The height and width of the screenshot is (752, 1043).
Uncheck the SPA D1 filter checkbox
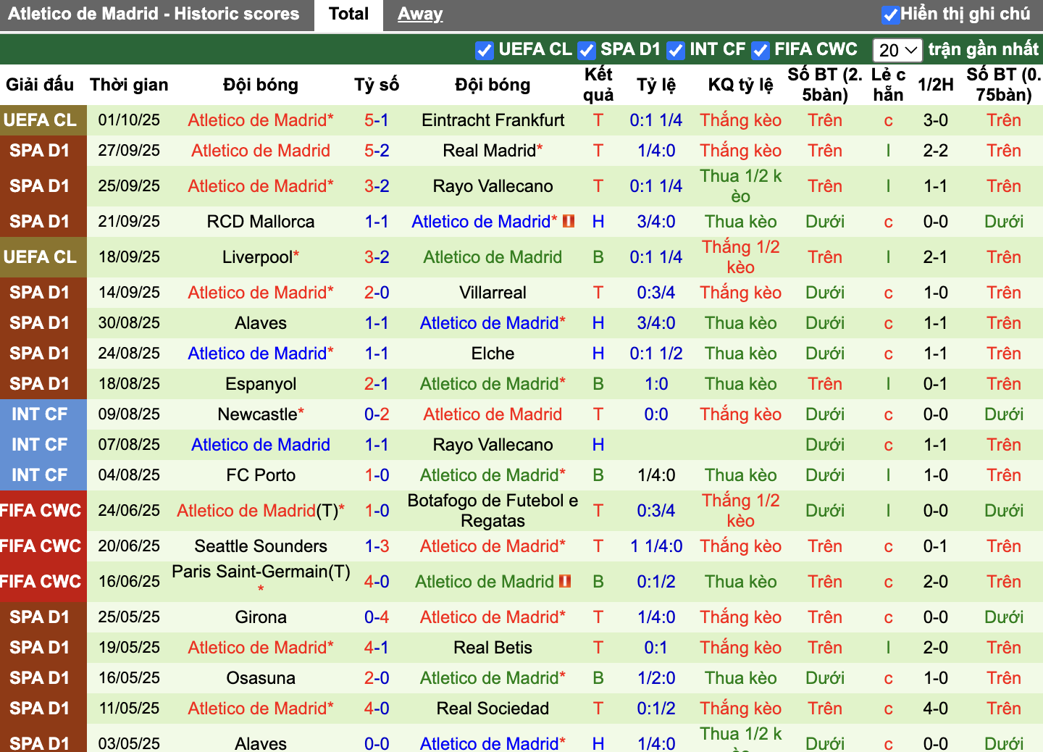click(587, 50)
